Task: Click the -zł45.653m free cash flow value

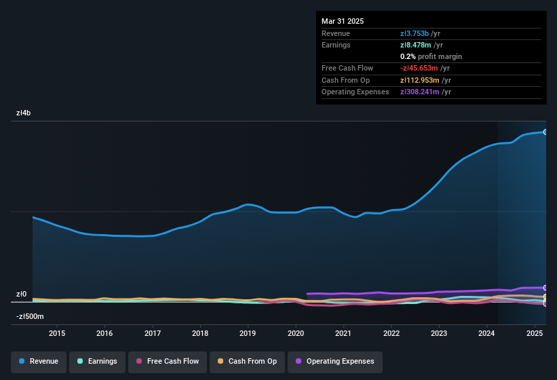Action: (419, 68)
